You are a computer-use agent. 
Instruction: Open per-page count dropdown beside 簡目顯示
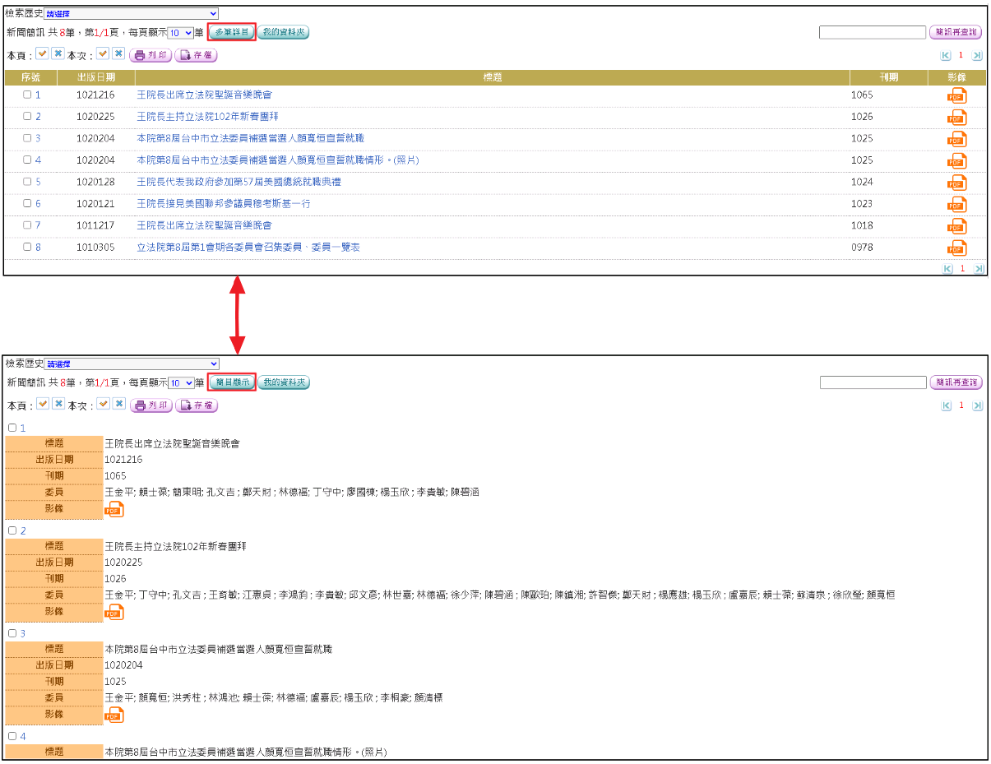click(180, 383)
